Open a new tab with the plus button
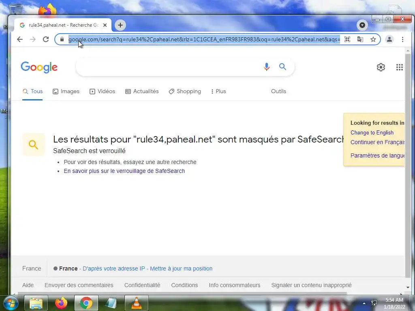Viewport: 415px width, 311px height. click(x=120, y=25)
